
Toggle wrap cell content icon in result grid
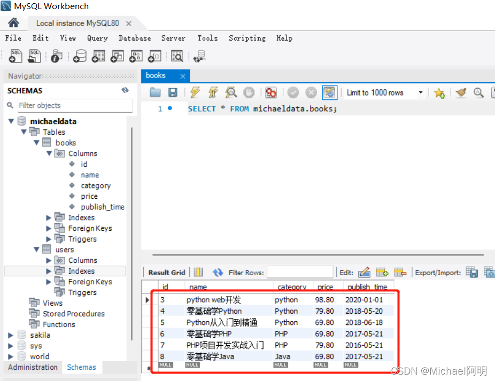pyautogui.click(x=198, y=272)
